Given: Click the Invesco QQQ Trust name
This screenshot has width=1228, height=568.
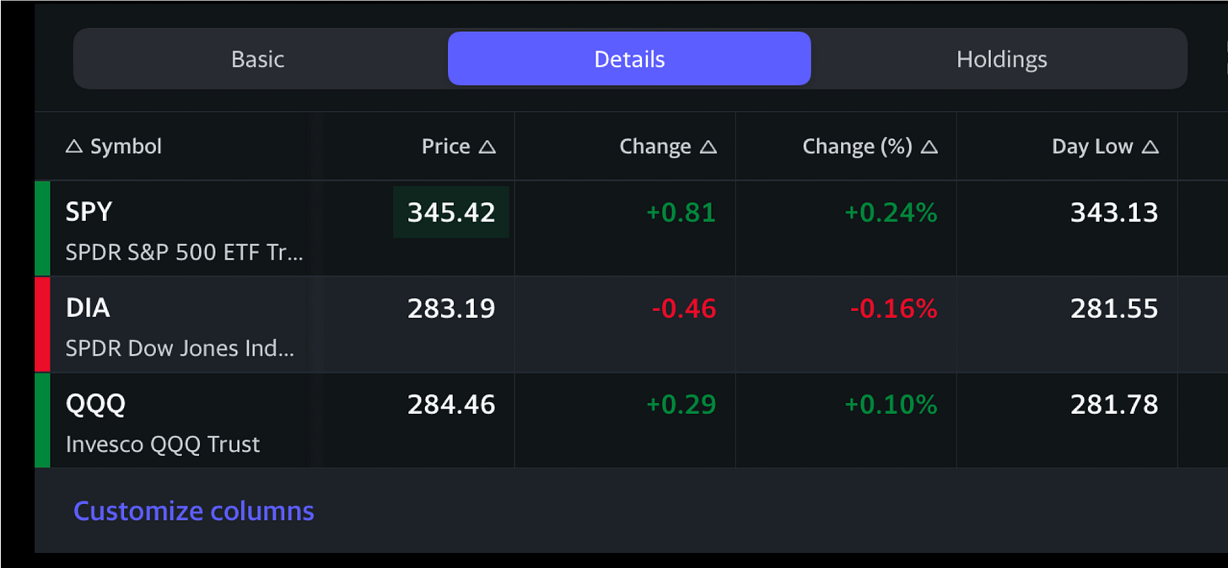Looking at the screenshot, I should (x=163, y=444).
